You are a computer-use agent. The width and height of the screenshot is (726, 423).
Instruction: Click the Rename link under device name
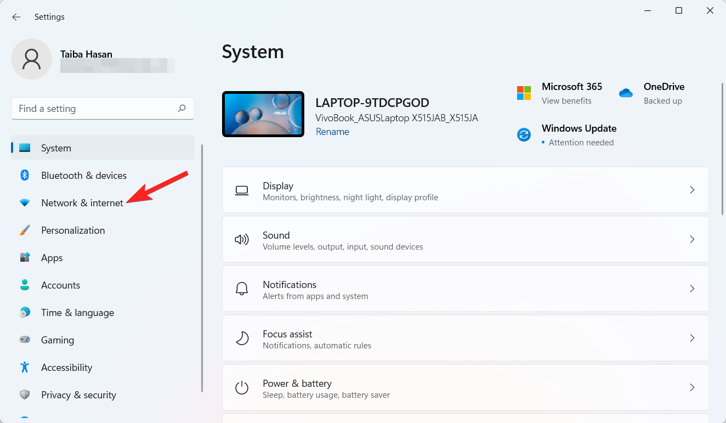click(332, 132)
